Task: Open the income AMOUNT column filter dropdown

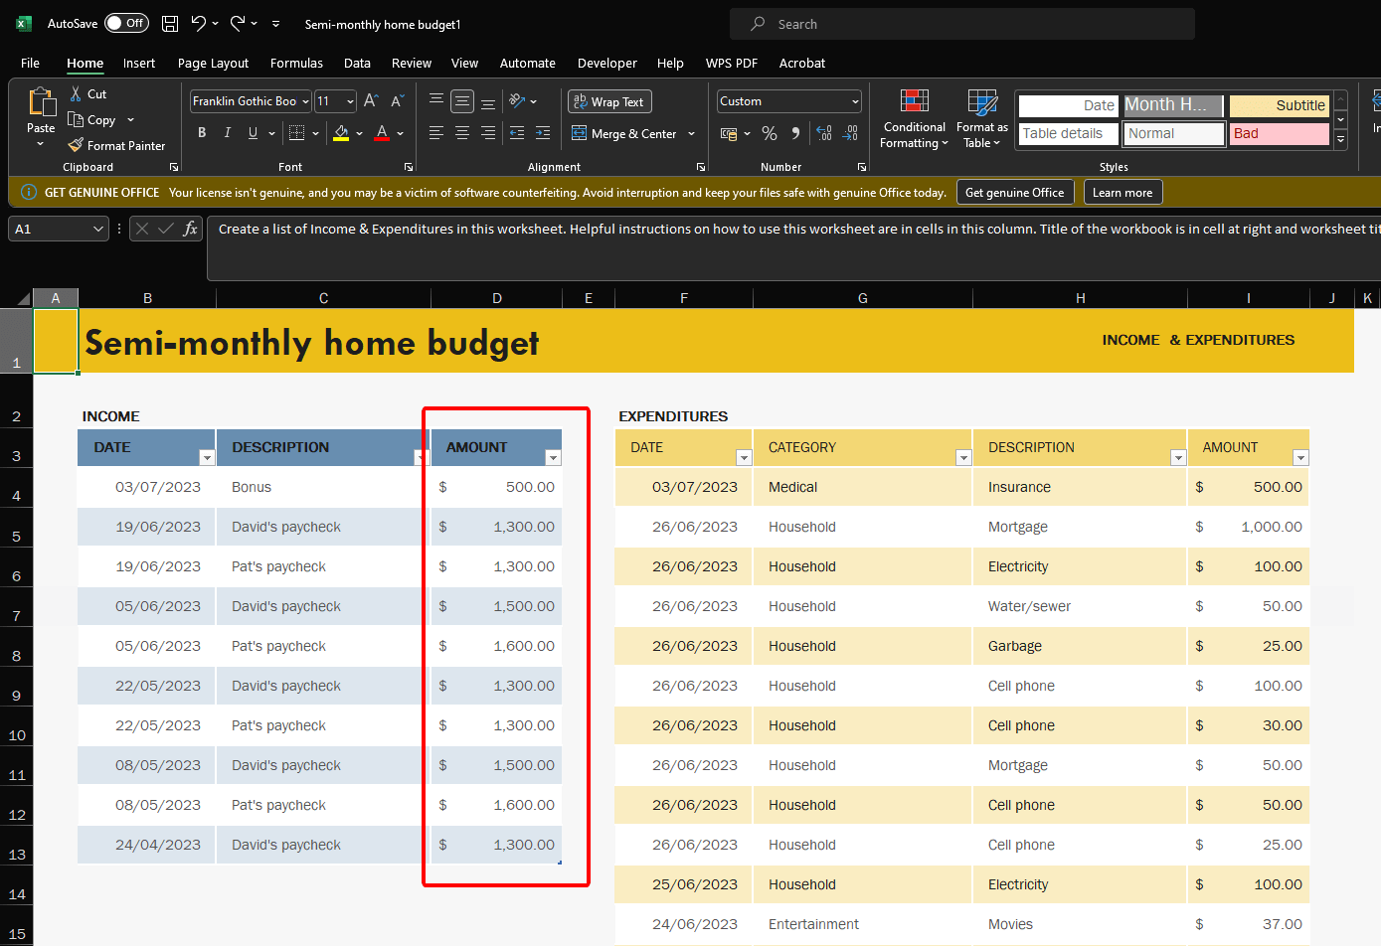Action: [x=553, y=457]
